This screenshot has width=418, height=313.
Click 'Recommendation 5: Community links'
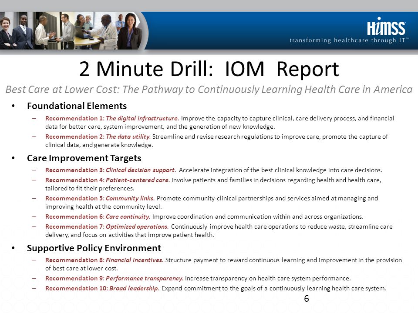[100, 198]
